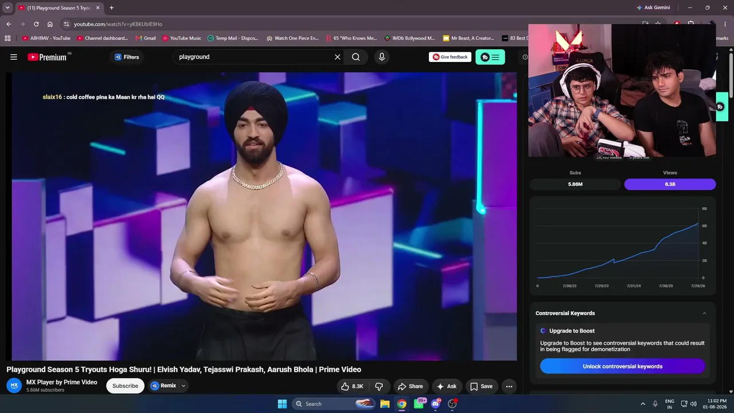
Task: Open the Channel dashboard bookmark
Action: click(103, 38)
